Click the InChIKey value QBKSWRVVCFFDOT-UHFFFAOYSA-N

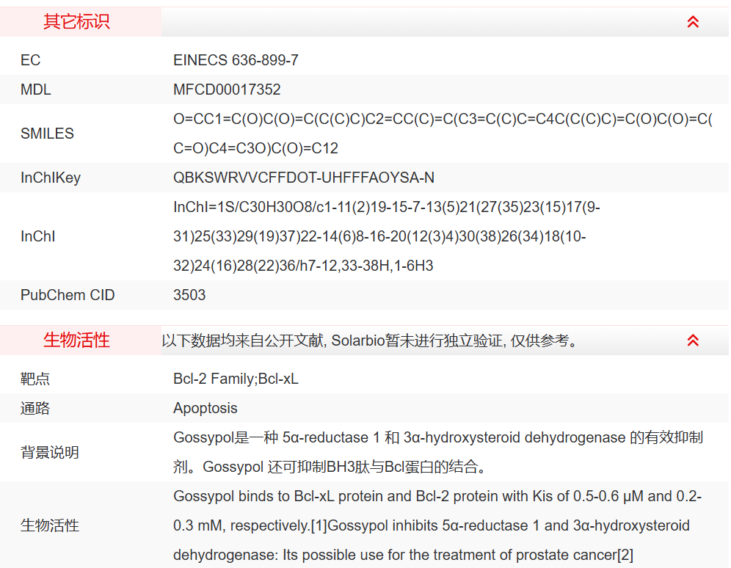[x=304, y=178]
